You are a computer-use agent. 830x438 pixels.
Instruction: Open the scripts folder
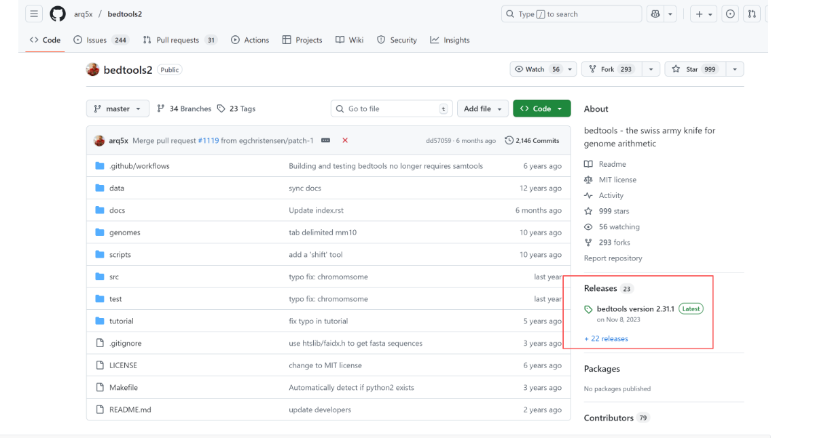120,254
